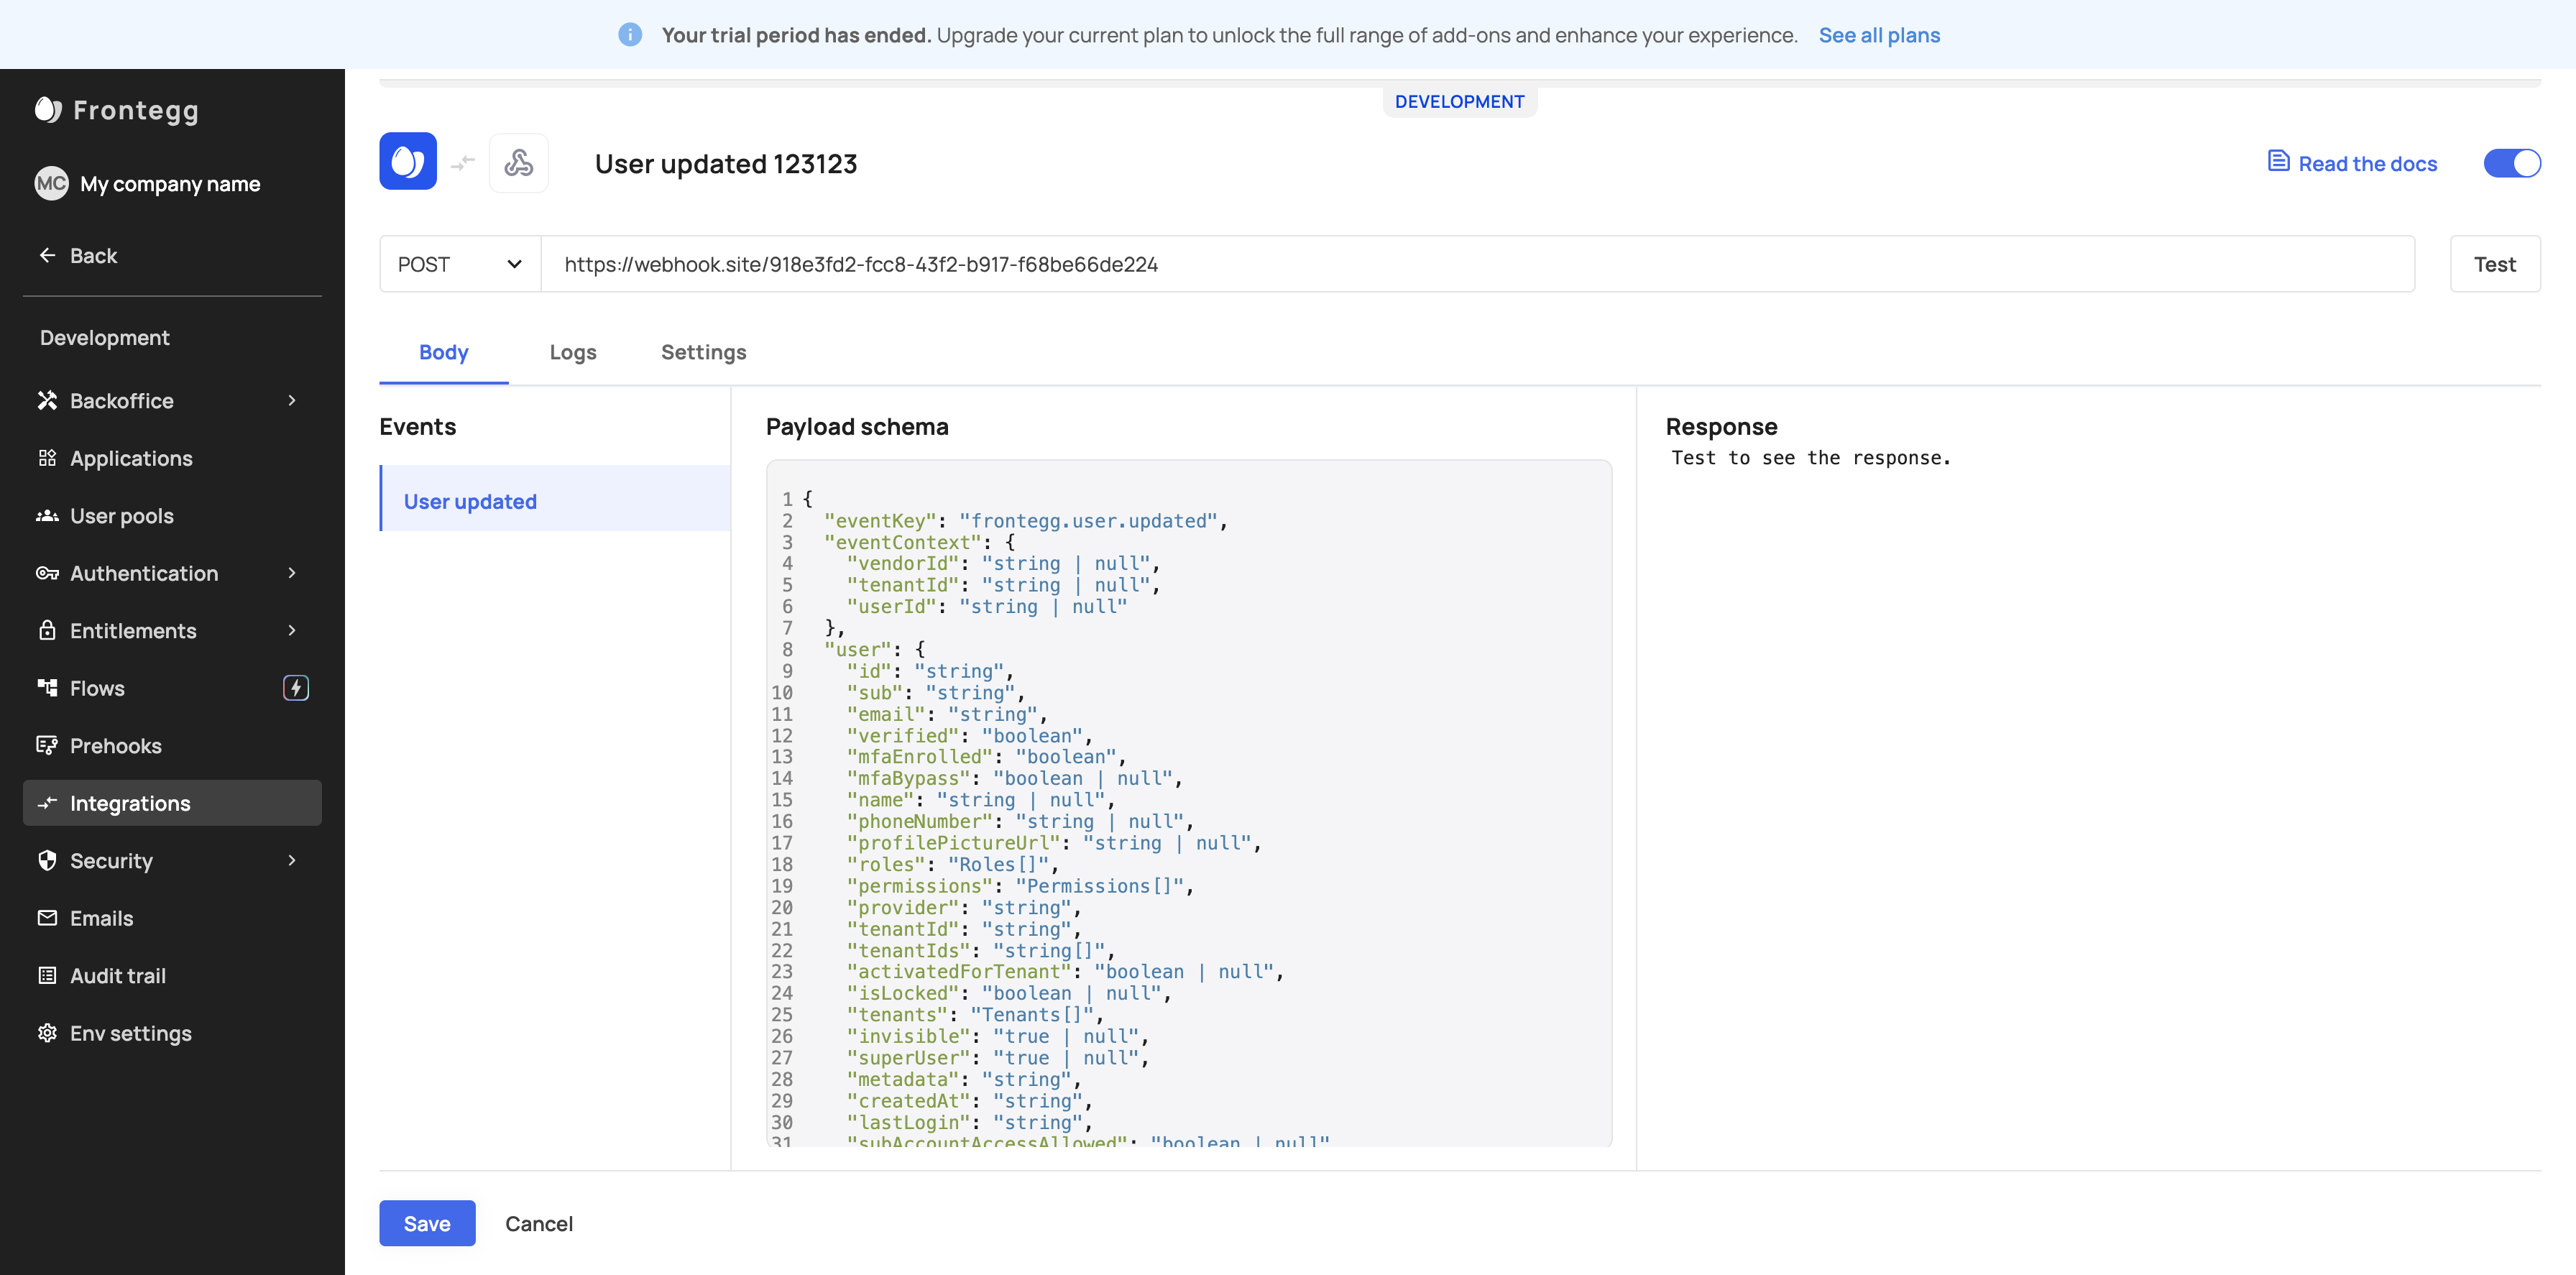
Task: Expand the Backoffice menu chevron
Action: coord(292,401)
